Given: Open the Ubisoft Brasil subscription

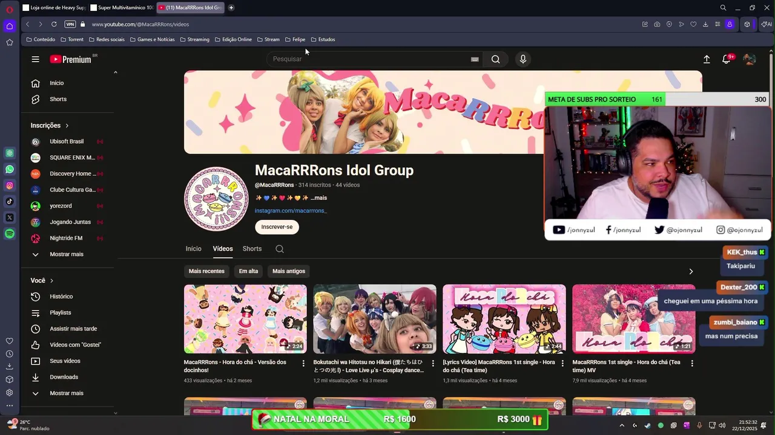Looking at the screenshot, I should [67, 141].
